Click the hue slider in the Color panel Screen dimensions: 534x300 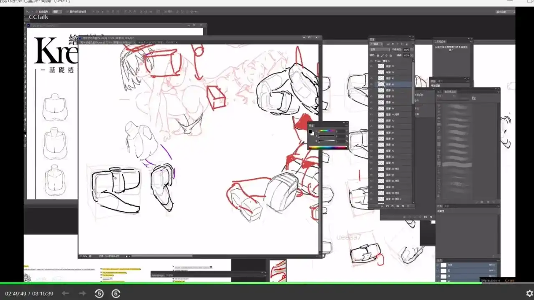tap(327, 131)
